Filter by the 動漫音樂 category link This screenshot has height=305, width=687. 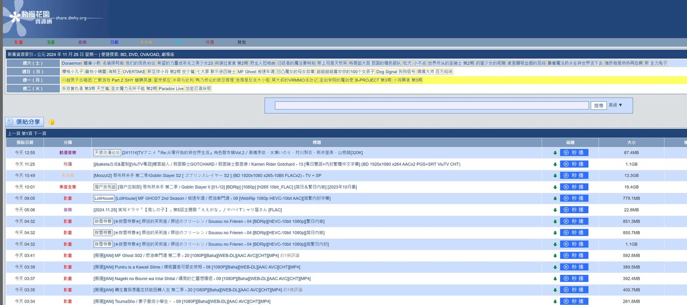point(68,153)
